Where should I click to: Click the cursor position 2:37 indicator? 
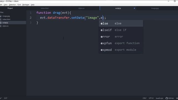tap(6, 98)
